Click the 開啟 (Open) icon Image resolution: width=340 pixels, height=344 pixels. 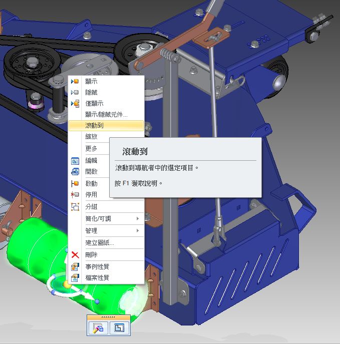coord(75,172)
